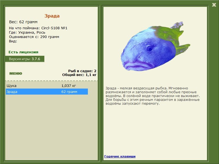Select the Щука row in the keepnet
This screenshot has width=219, height=164.
[x=47, y=86]
